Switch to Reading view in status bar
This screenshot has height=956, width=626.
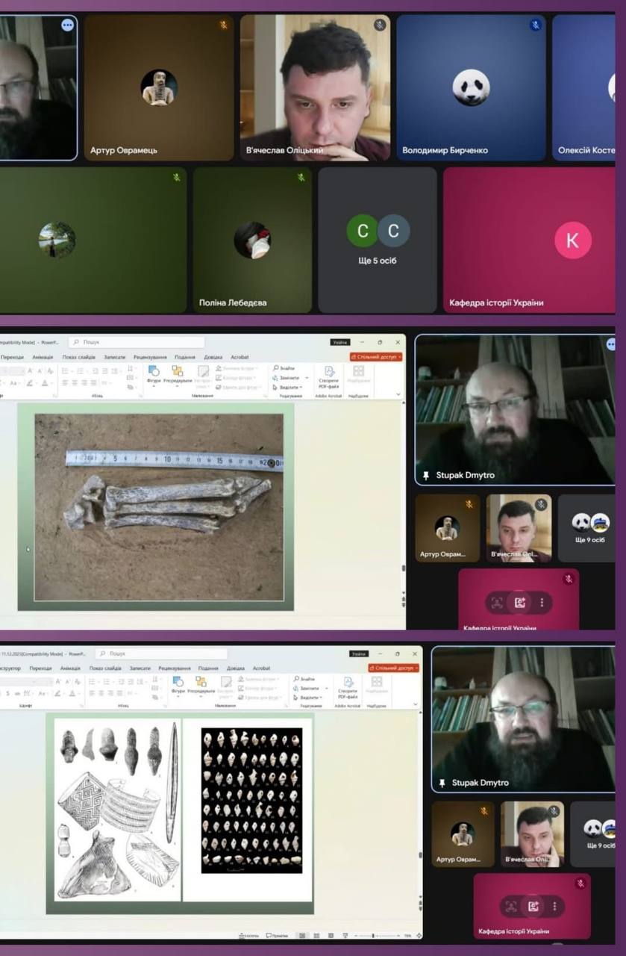(x=329, y=935)
